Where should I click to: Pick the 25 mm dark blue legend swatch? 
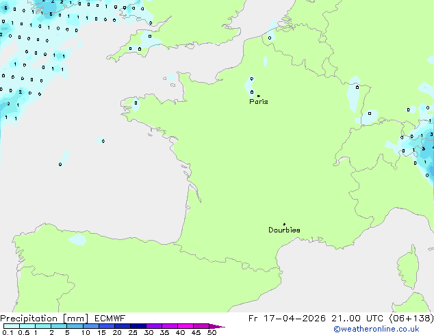tap(138, 326)
